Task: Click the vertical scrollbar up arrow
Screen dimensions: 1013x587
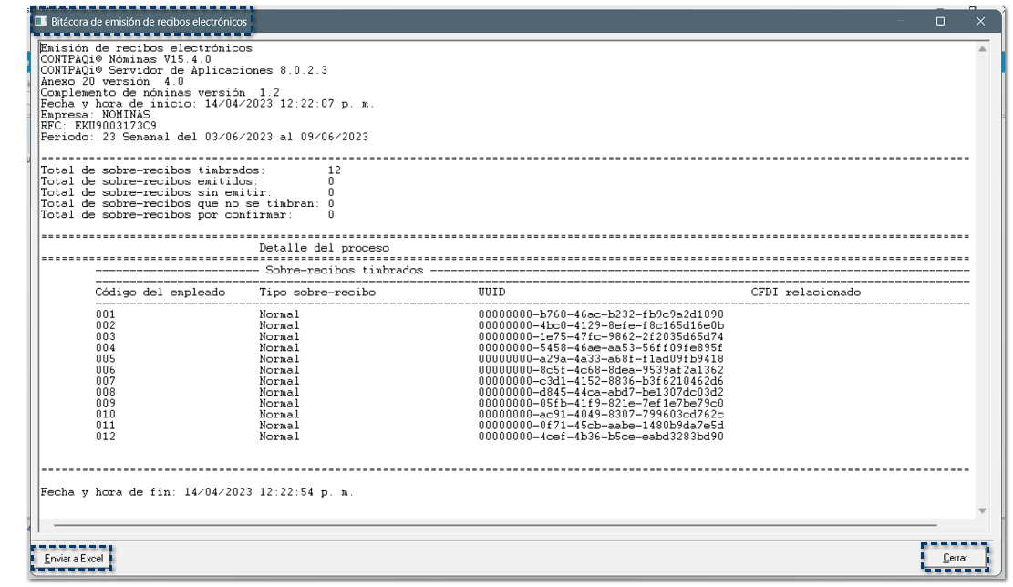Action: [x=982, y=48]
